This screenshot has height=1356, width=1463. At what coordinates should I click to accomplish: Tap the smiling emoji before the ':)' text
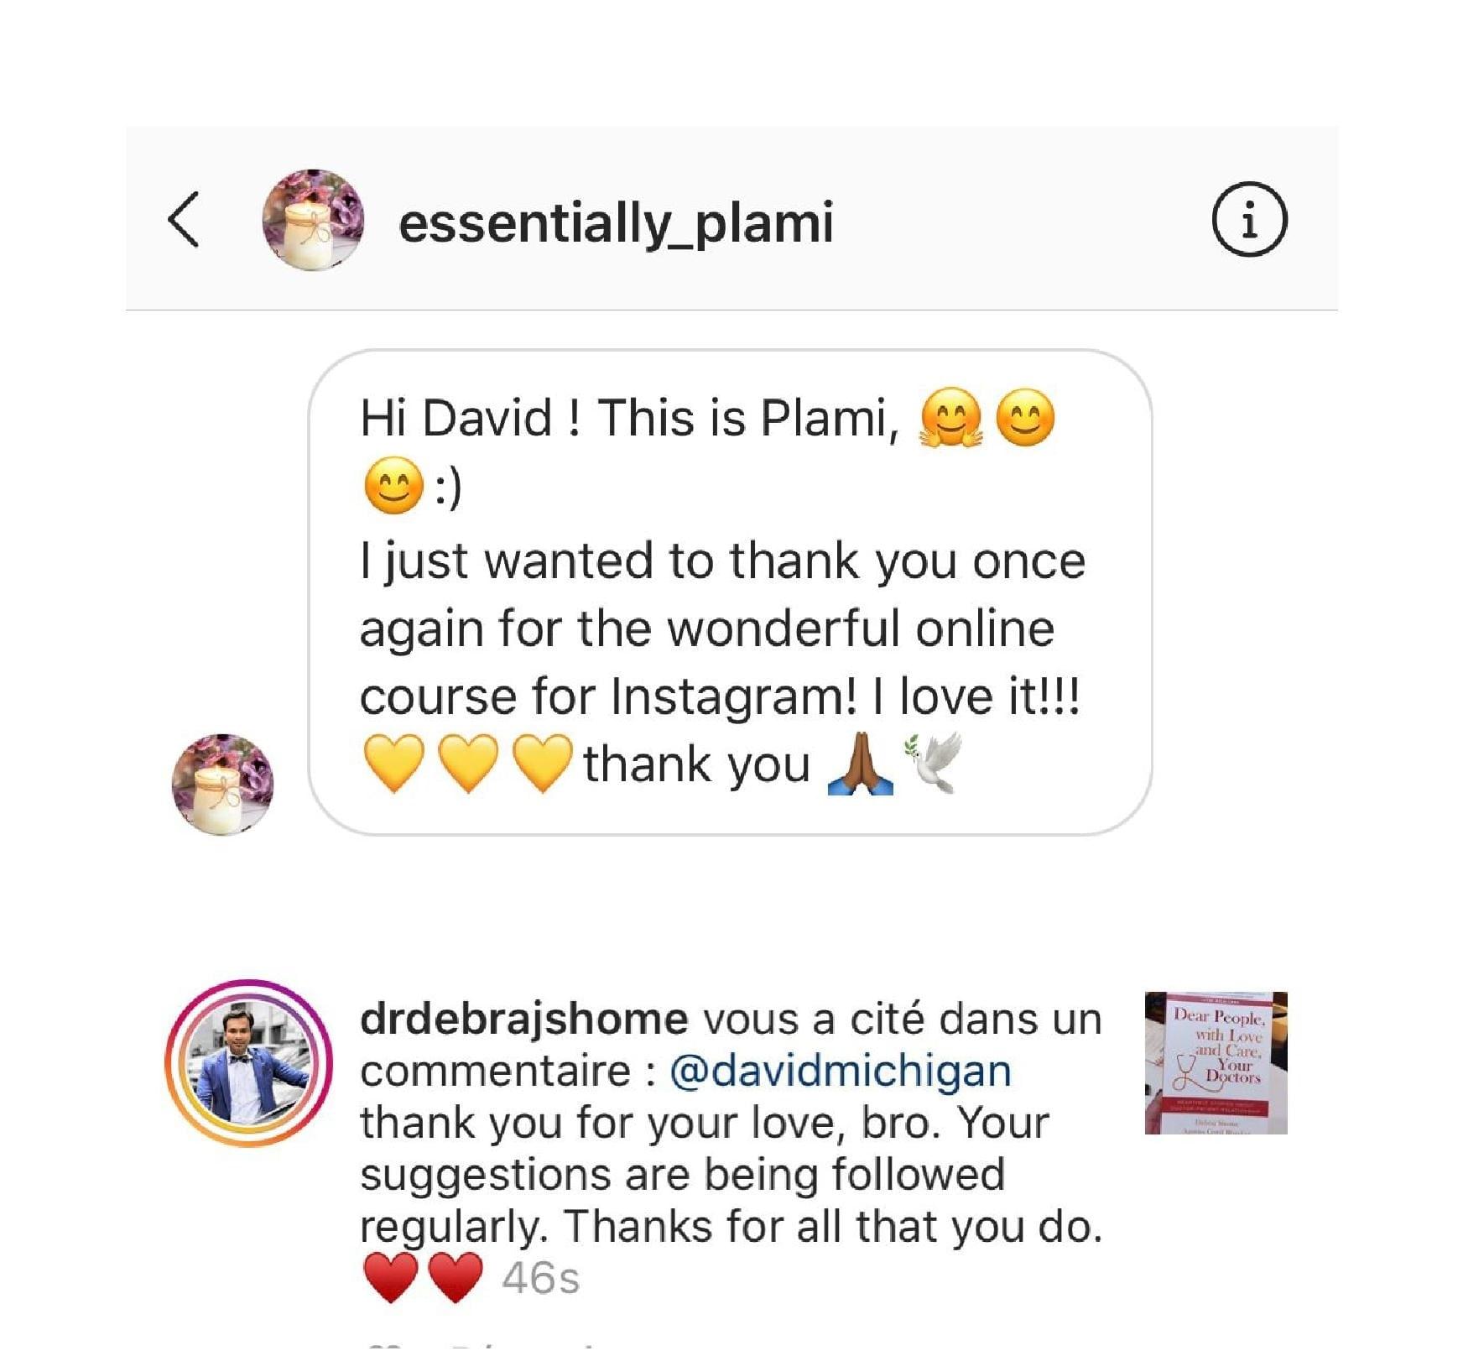pyautogui.click(x=393, y=486)
